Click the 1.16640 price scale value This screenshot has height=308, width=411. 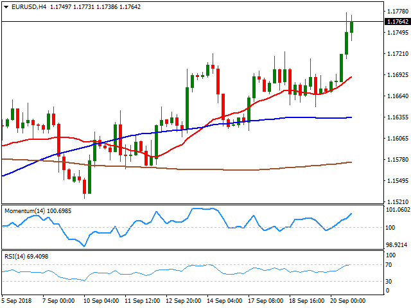pos(398,96)
